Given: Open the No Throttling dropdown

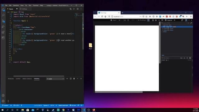Looking at the screenshot, I should click(x=142, y=20).
